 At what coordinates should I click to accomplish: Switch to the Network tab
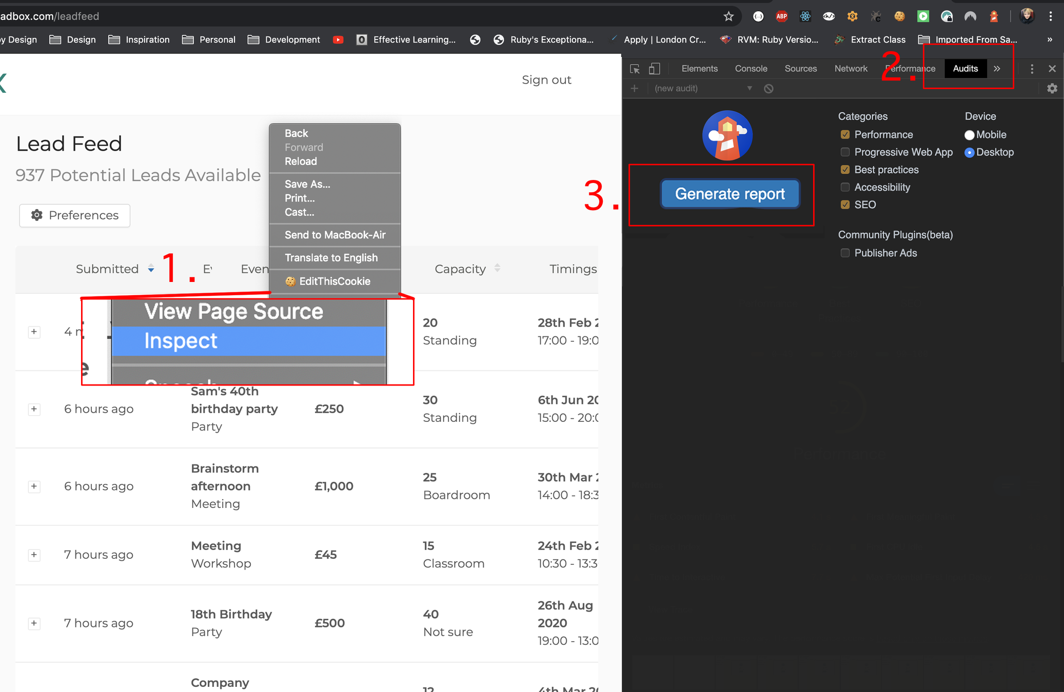pos(851,69)
